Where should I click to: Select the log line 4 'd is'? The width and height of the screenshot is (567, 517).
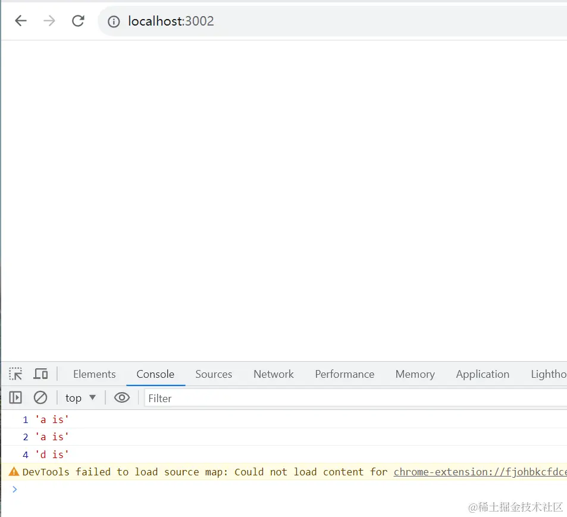tap(284, 455)
